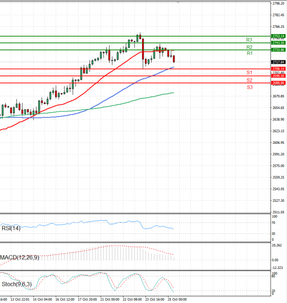Click the 2670.85 price axis value

pos(278,96)
